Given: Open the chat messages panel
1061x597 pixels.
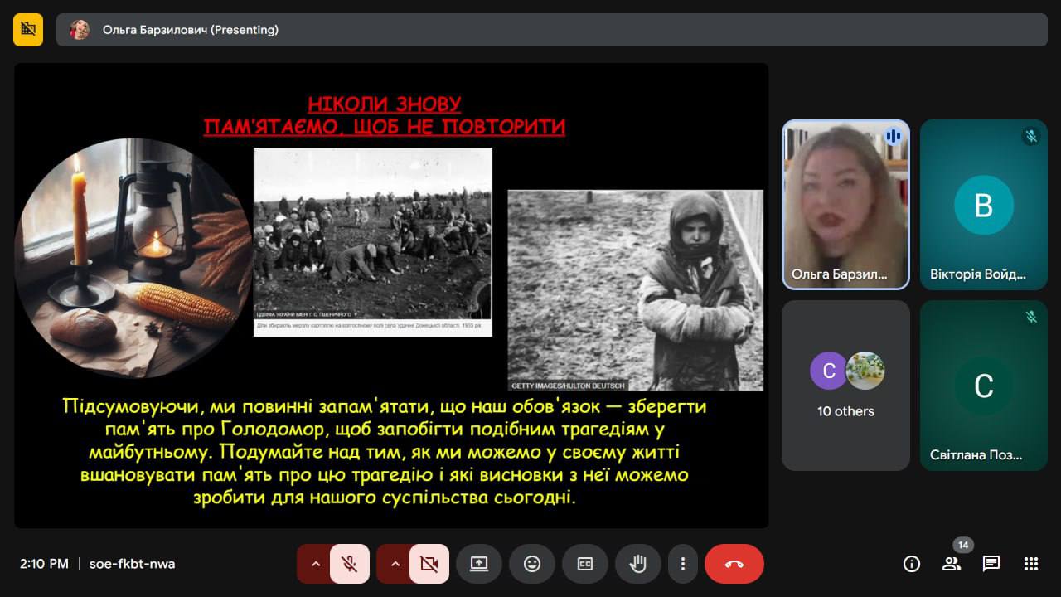Looking at the screenshot, I should (991, 564).
